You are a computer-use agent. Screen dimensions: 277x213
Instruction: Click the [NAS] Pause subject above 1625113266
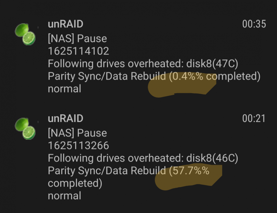coord(77,133)
